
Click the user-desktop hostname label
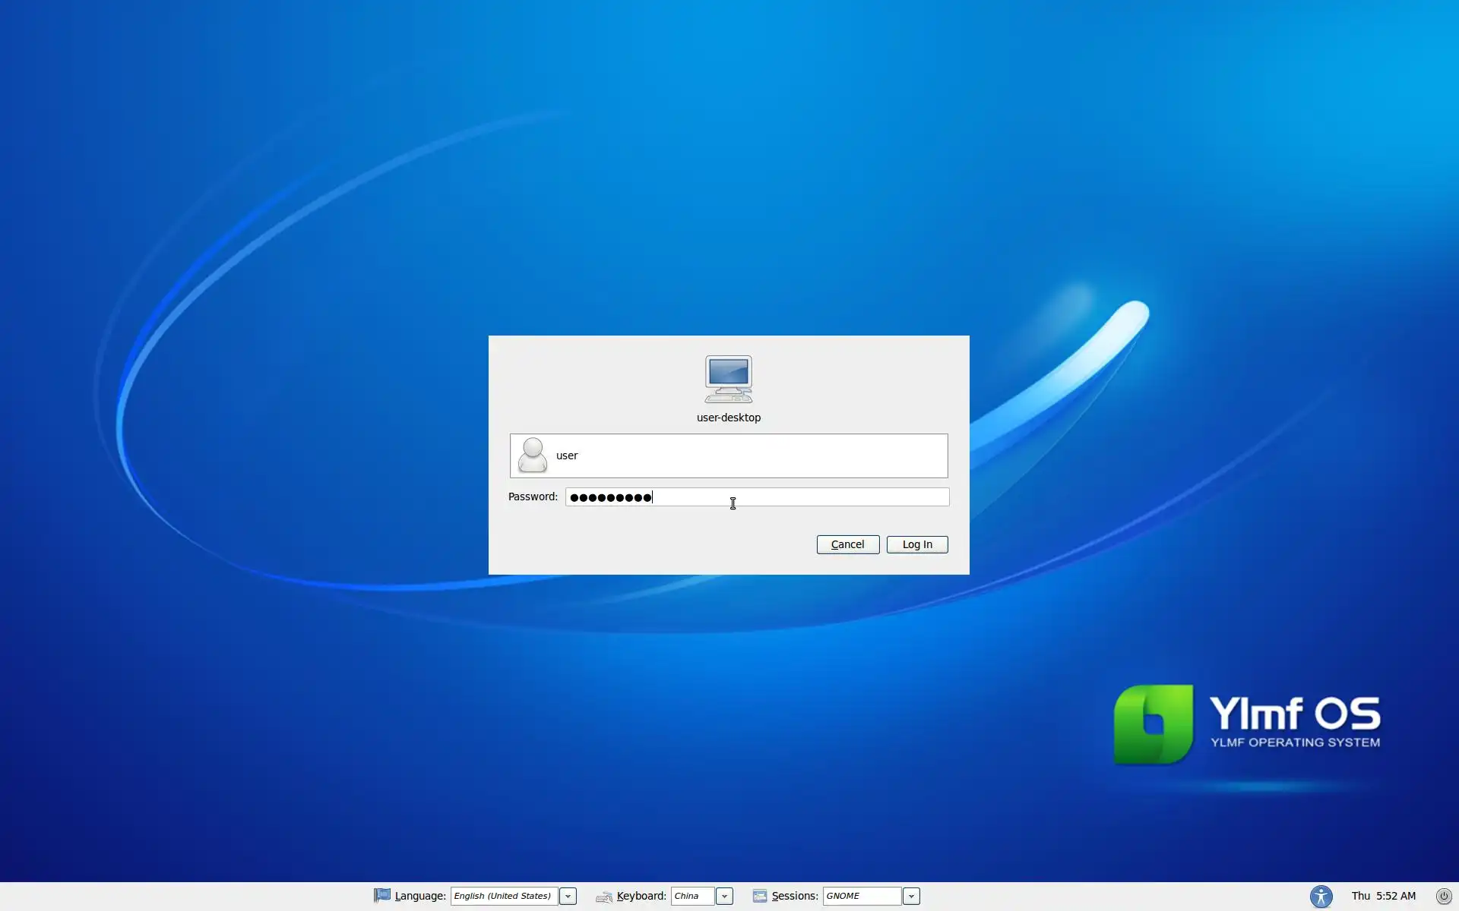tap(728, 418)
